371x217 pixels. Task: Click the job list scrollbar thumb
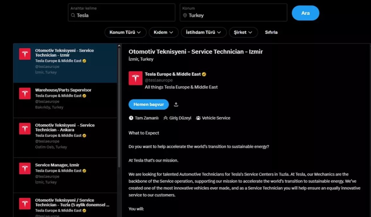pos(119,107)
